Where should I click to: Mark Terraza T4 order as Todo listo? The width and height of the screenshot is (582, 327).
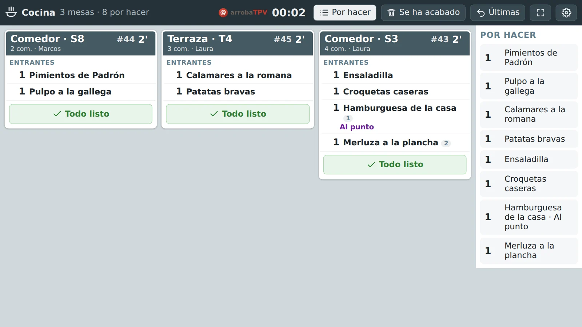238,114
